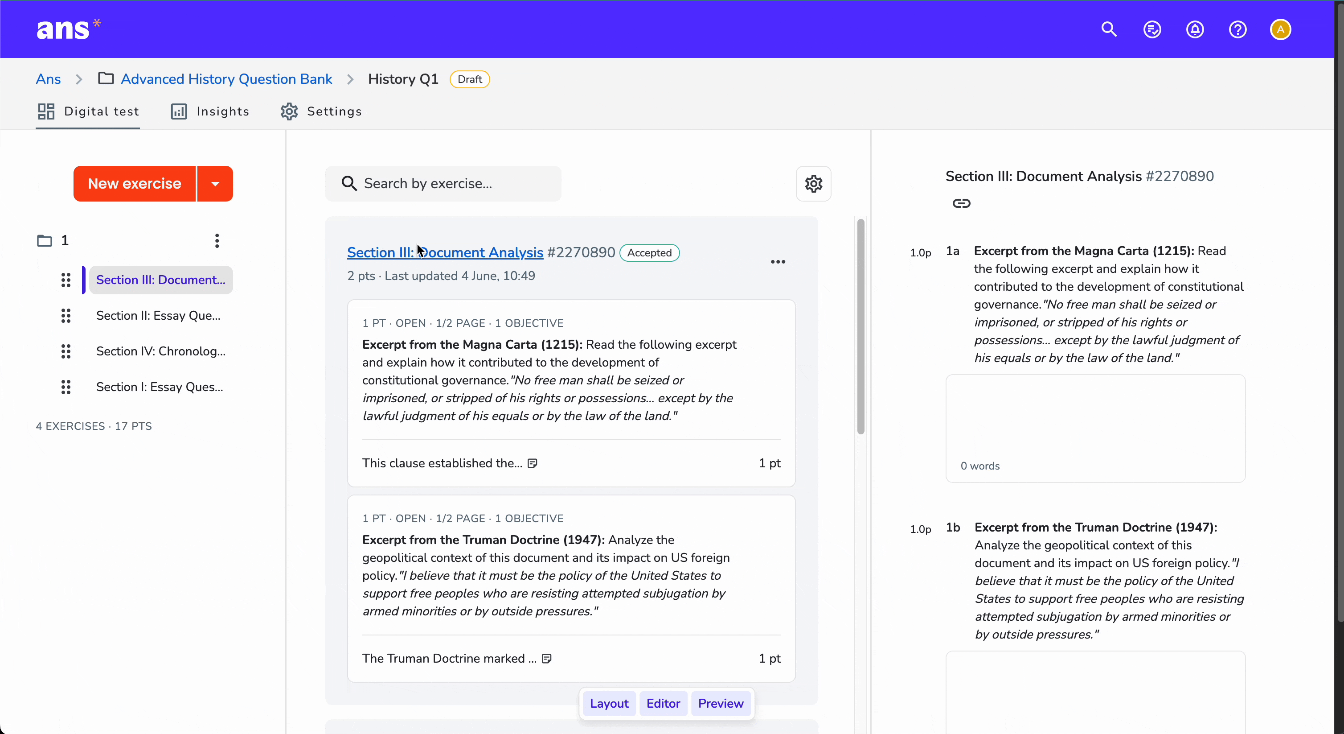Click drag handle for Section IV: Chronolog
Screen dimensions: 1344x734
click(66, 351)
